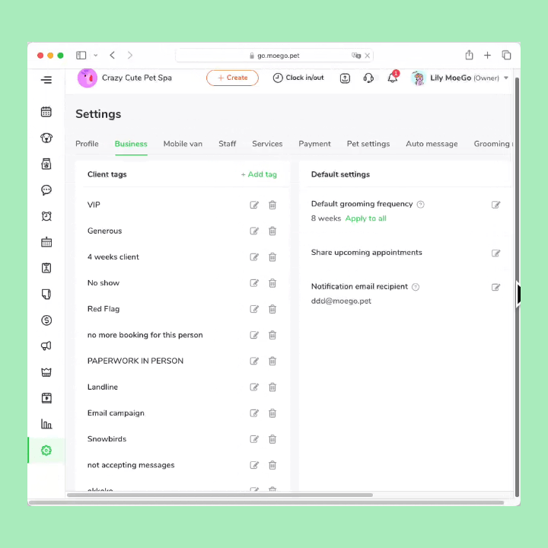Open the calendar icon in sidebar

click(46, 112)
